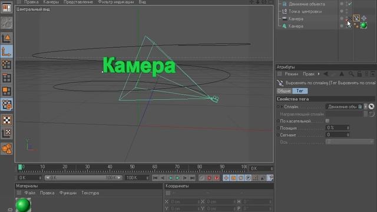
Task: Click the object picker cursor icon next to Сплайн
Action: pyautogui.click(x=372, y=107)
